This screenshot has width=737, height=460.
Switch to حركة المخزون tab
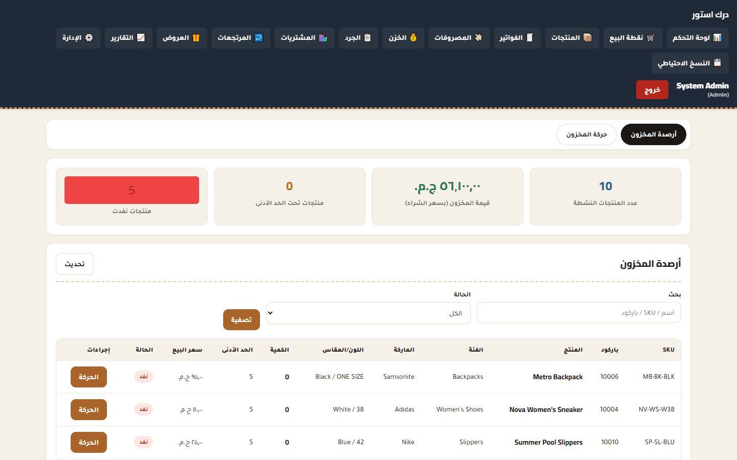pos(587,134)
